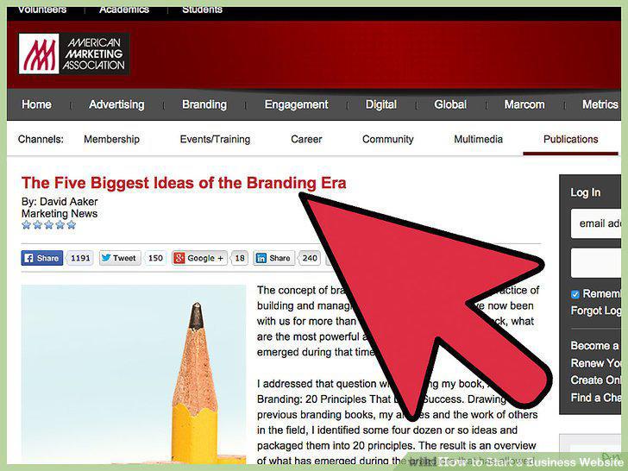Rate the article with the third star

(x=49, y=224)
